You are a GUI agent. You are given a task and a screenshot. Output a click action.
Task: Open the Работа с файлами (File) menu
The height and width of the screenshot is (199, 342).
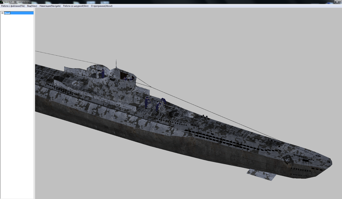[x=13, y=6]
